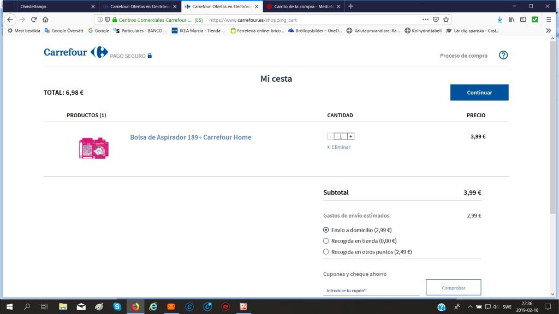Select Recogida en tienda (0,00 €)
This screenshot has height=314, width=559.
326,241
